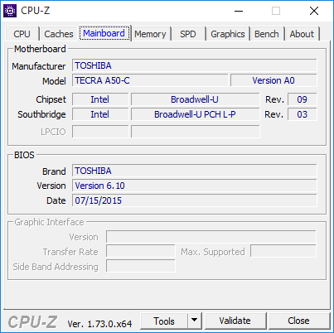Select the Mainboard tab
The width and height of the screenshot is (334, 333).
104,33
